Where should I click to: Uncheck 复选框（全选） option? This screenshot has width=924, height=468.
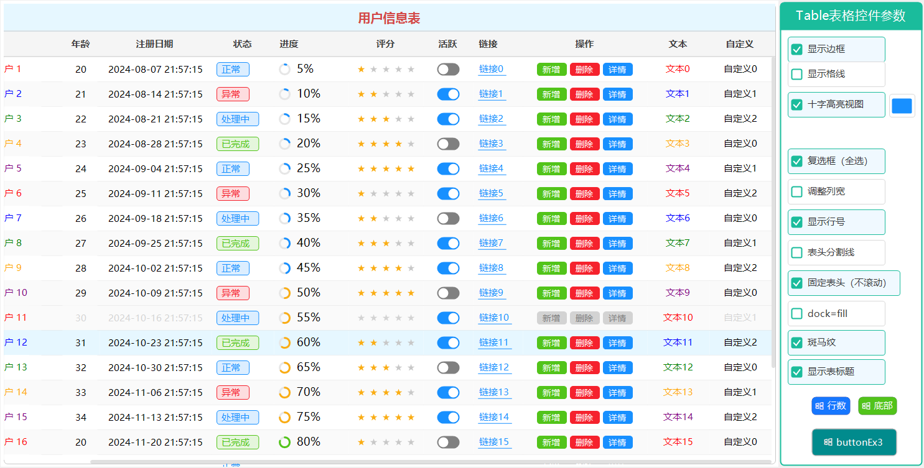click(796, 161)
